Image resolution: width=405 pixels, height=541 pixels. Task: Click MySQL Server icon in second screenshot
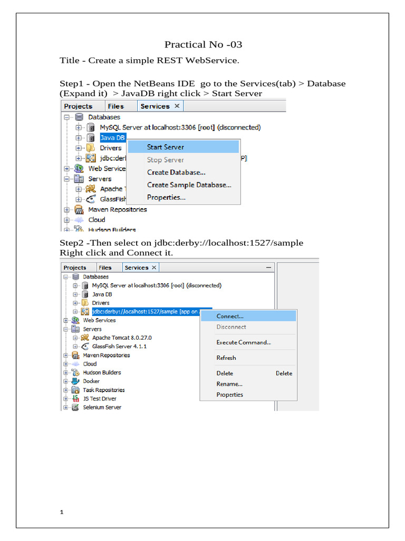[x=85, y=286]
